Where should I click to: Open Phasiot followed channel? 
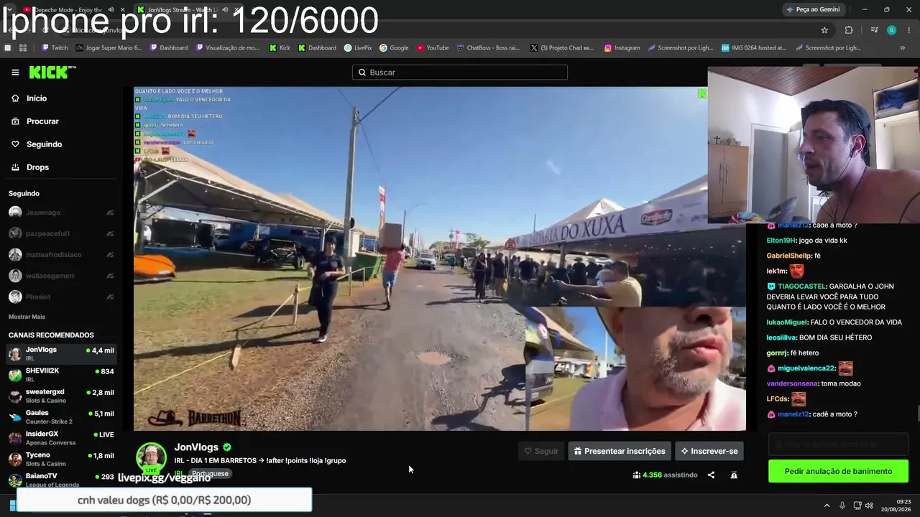[x=61, y=297]
